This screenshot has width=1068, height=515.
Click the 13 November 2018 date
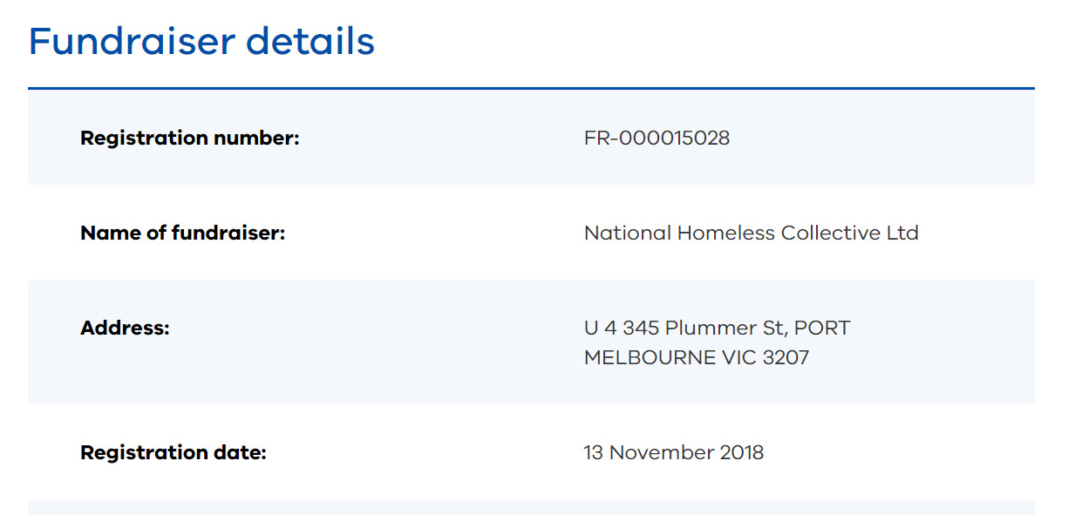point(673,452)
